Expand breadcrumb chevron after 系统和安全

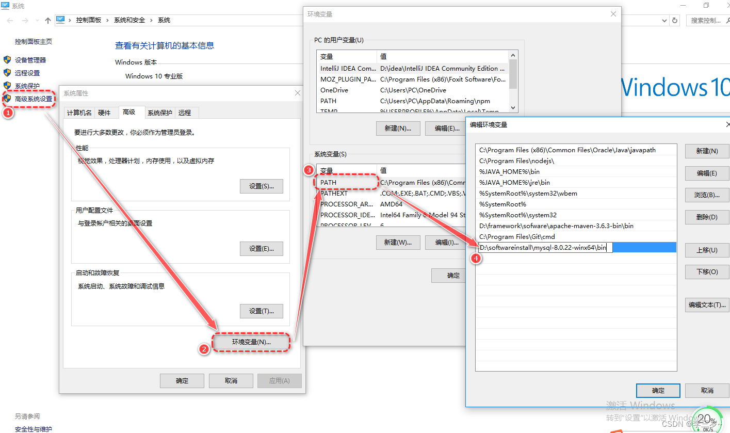click(152, 20)
